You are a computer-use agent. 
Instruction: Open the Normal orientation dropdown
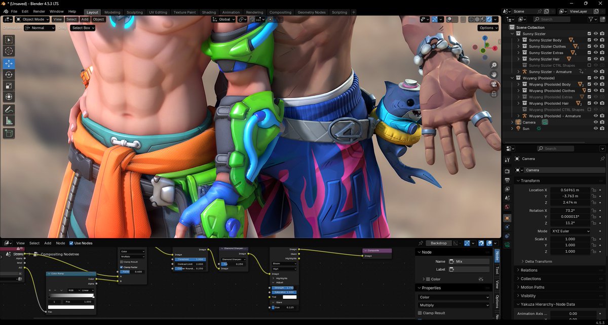(x=40, y=28)
